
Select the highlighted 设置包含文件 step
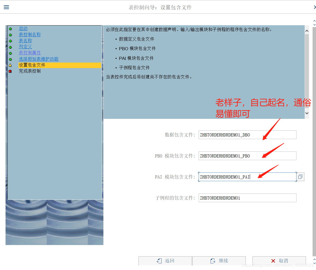pos(60,65)
